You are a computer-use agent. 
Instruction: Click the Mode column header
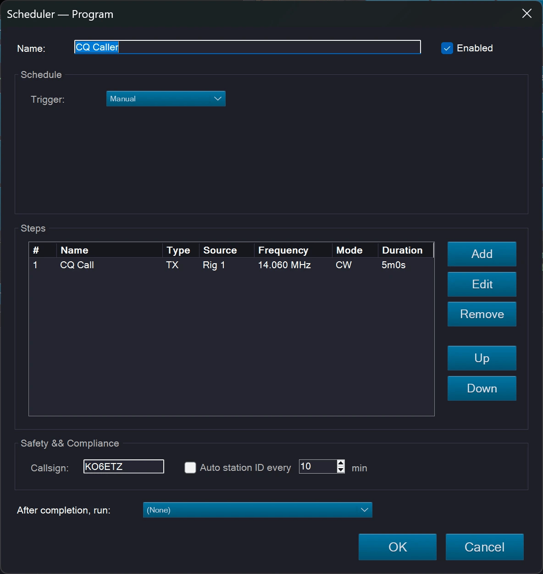(x=355, y=250)
